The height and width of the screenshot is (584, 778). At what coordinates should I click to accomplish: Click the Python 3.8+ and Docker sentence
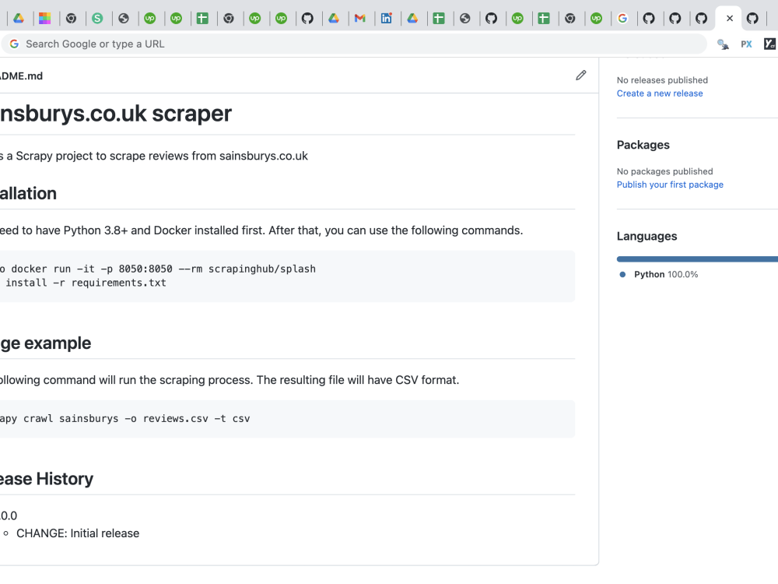pyautogui.click(x=261, y=230)
